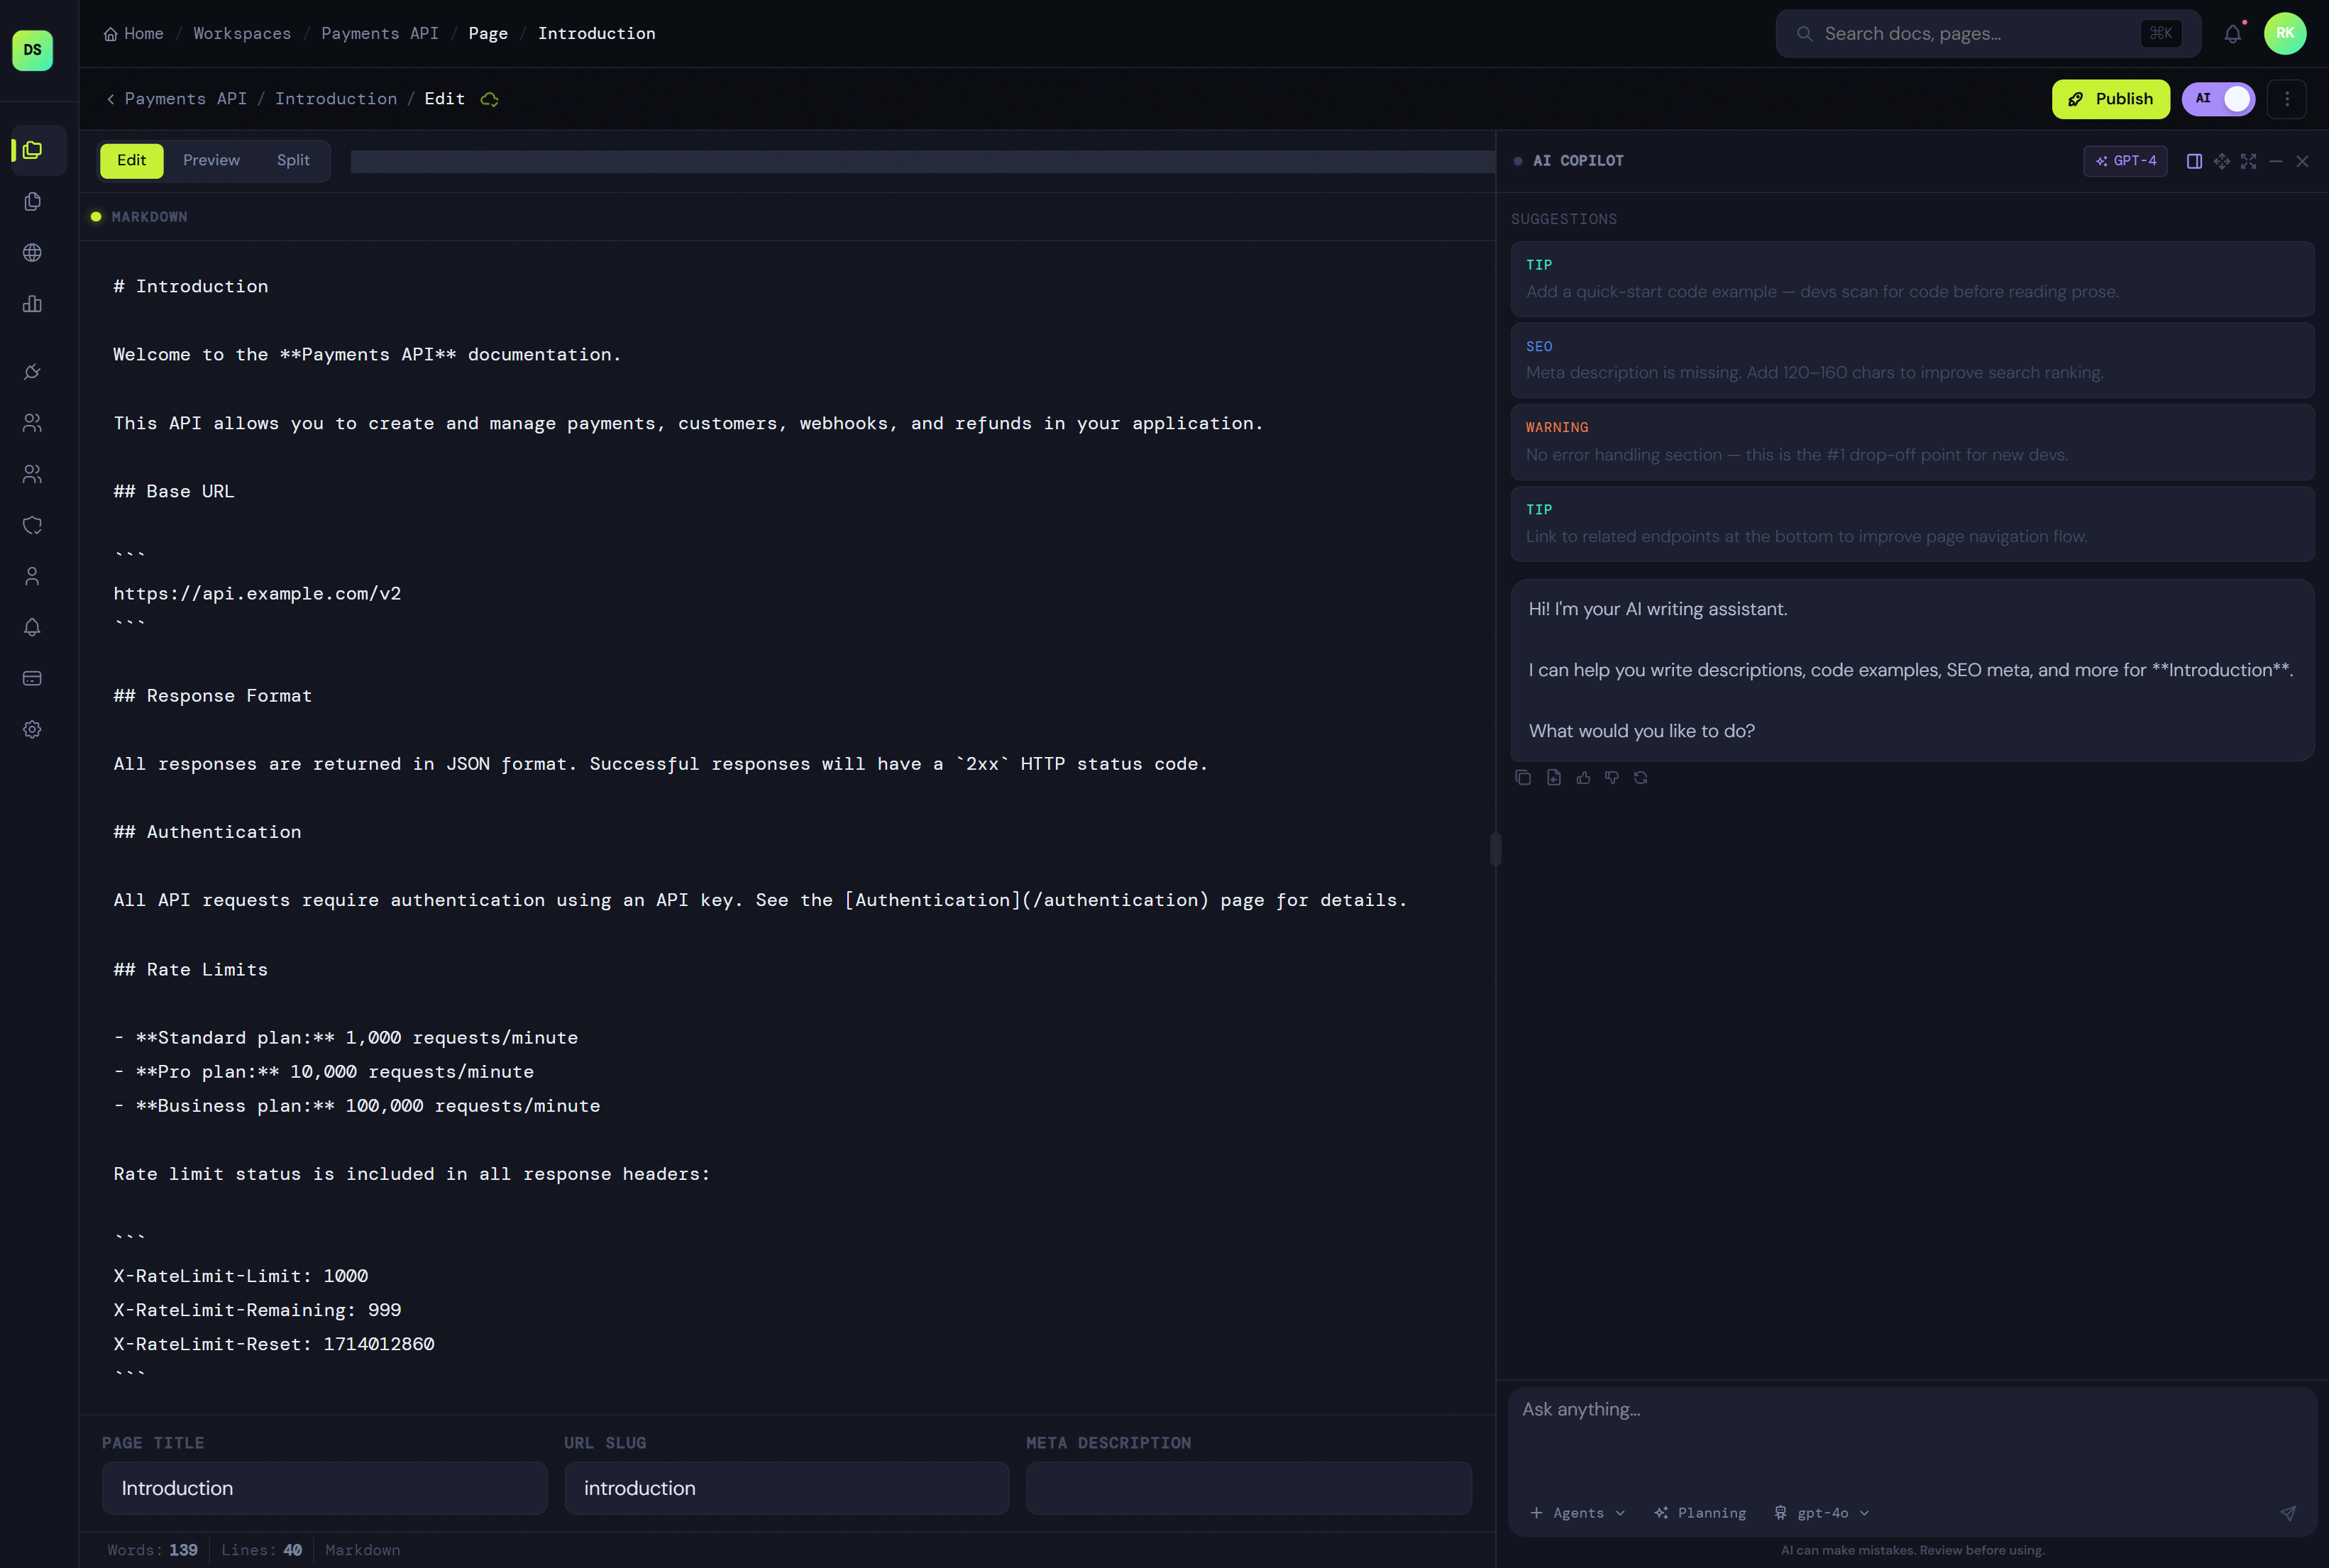The height and width of the screenshot is (1568, 2329).
Task: Switch to the Preview tab
Action: 211,160
